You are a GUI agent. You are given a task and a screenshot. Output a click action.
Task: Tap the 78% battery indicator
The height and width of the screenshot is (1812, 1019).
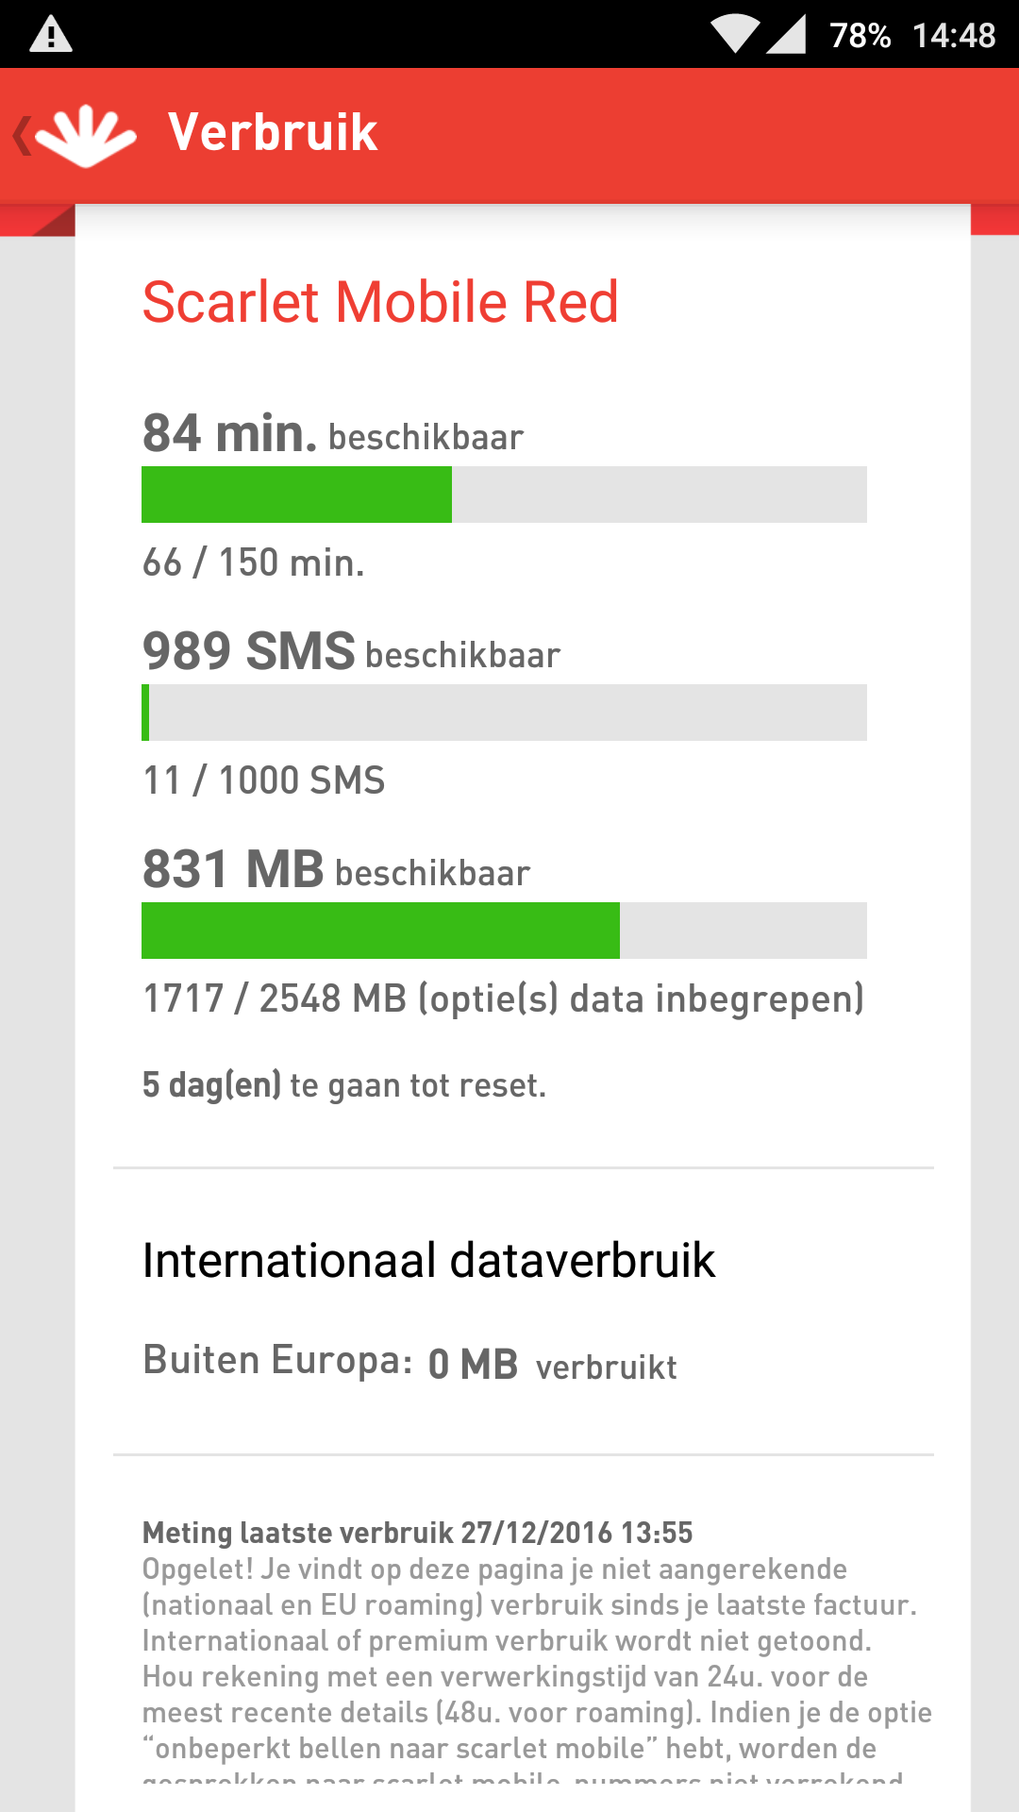click(x=860, y=36)
